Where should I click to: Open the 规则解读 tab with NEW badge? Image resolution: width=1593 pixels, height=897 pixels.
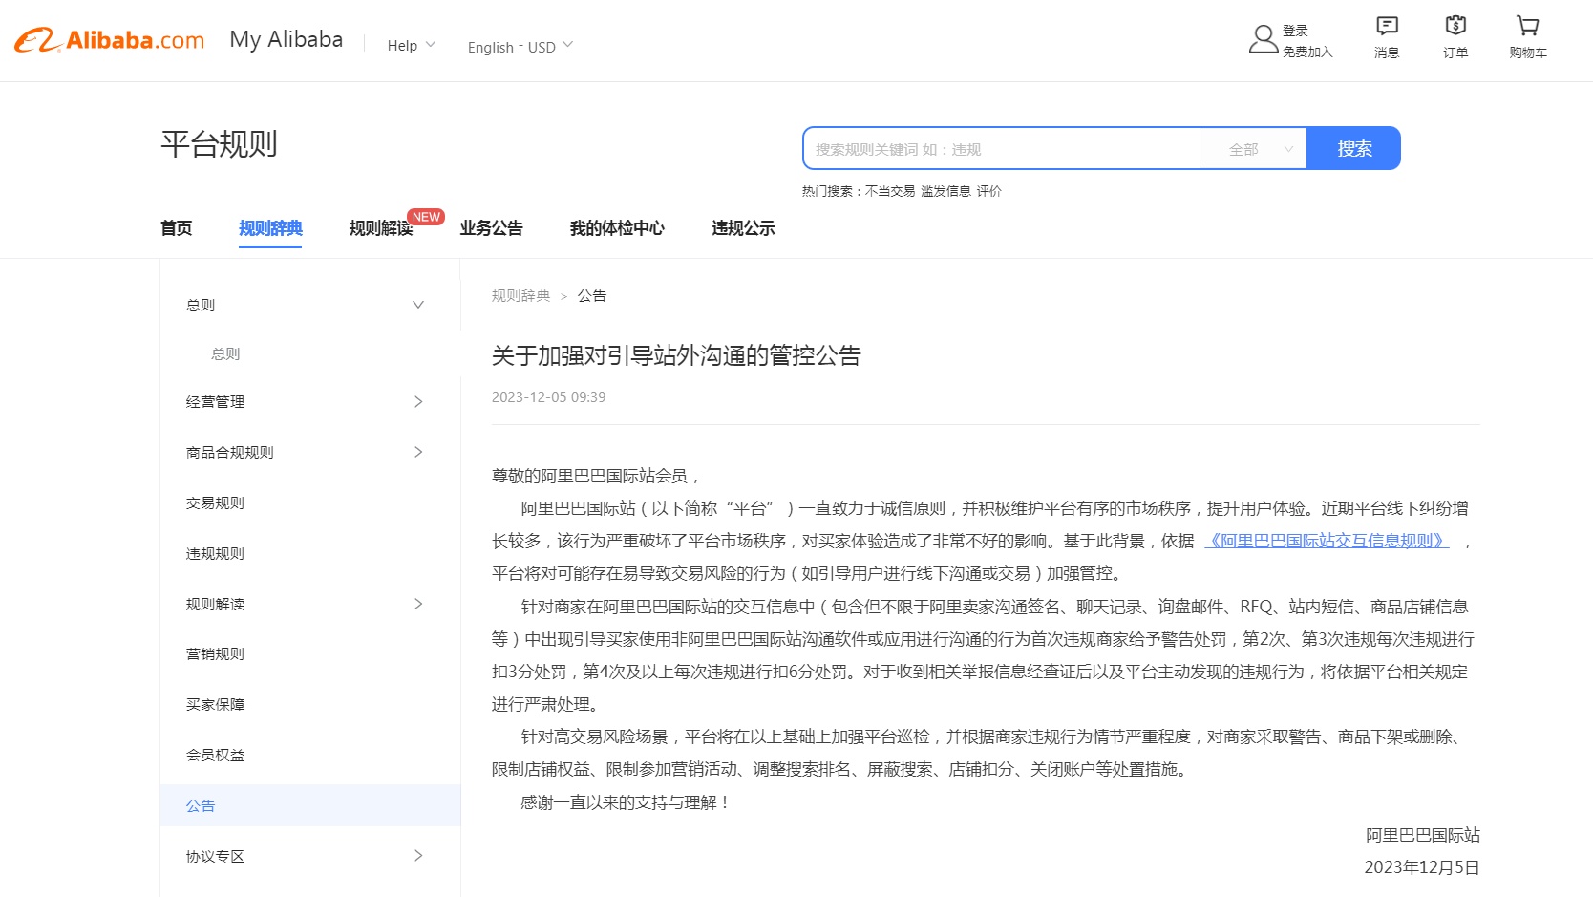click(381, 228)
